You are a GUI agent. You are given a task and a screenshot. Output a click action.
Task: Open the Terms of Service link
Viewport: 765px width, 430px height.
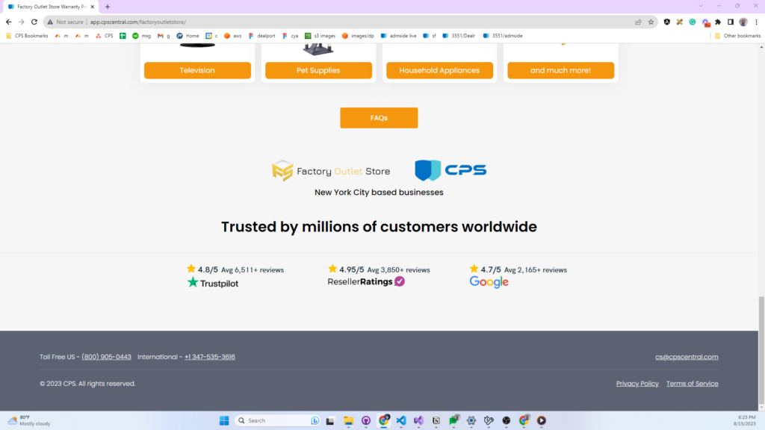point(692,384)
